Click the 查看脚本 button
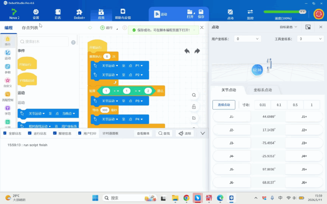The image size is (327, 204). tap(143, 134)
